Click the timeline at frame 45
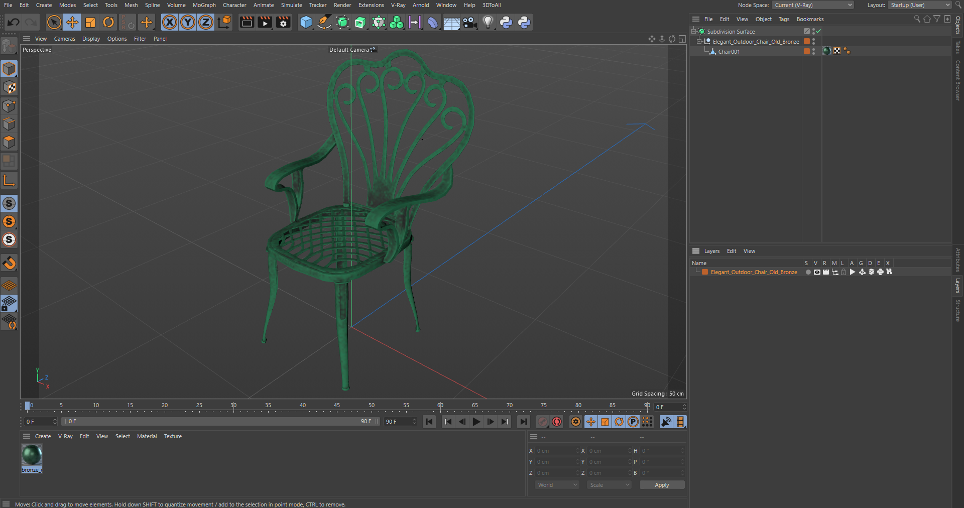Screen dimensions: 964x508 [x=337, y=407]
